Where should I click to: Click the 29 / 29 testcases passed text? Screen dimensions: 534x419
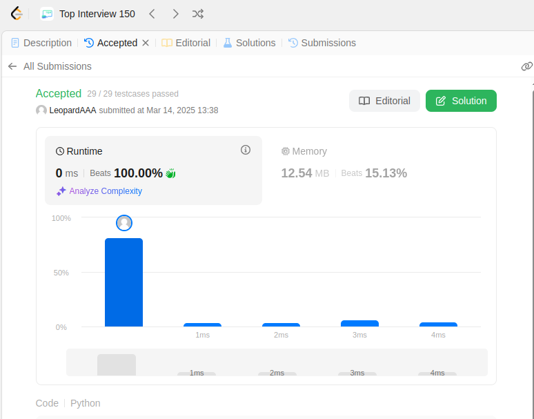point(133,94)
